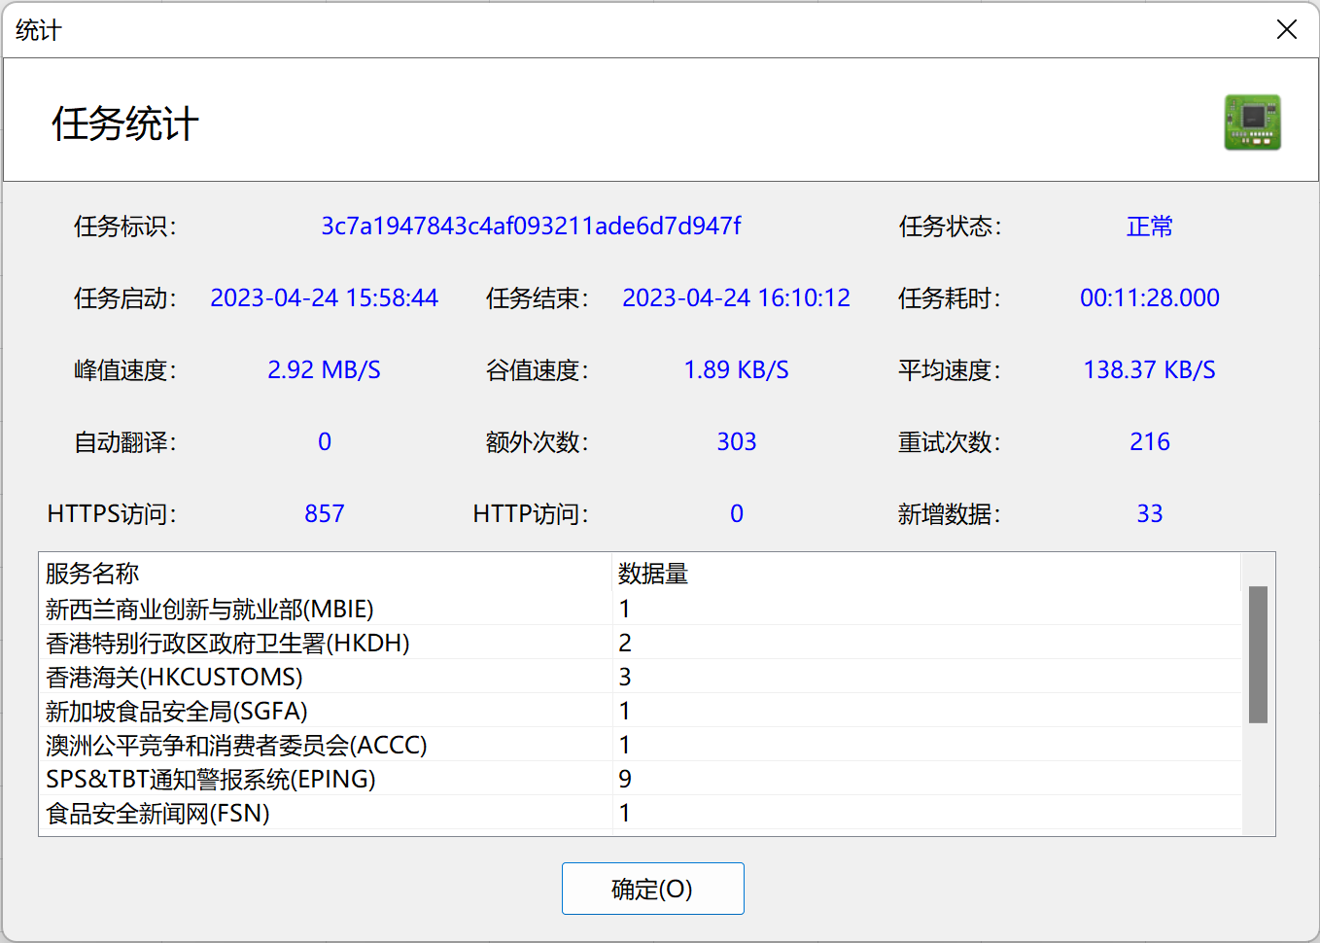
Task: Click the 任务统计 heading
Action: [x=125, y=124]
